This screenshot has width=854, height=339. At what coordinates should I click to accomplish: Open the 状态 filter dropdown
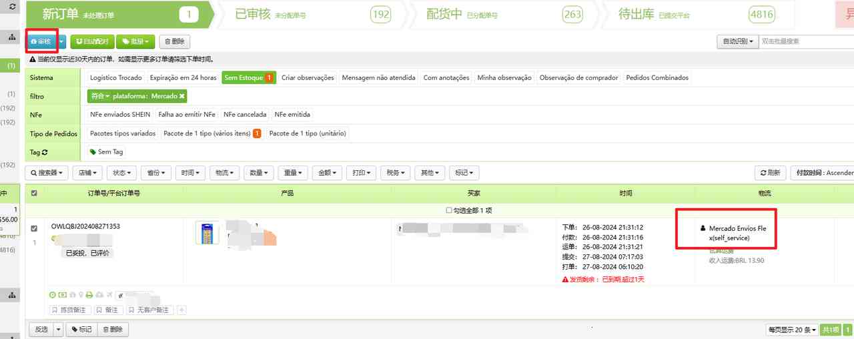coord(123,173)
